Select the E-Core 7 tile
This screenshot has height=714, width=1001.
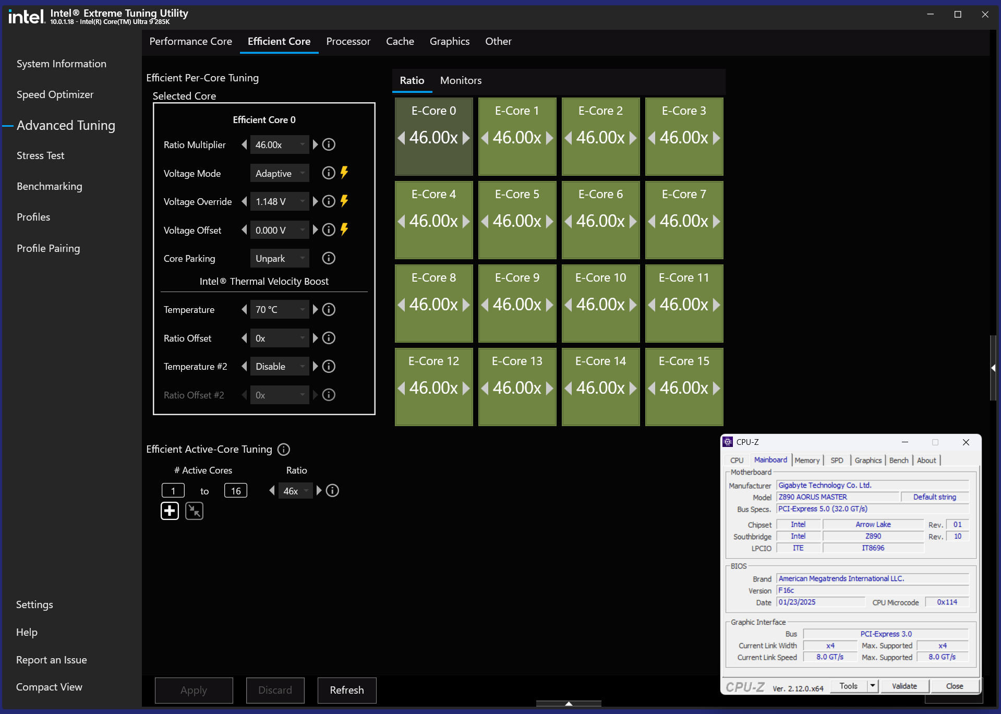pos(684,220)
